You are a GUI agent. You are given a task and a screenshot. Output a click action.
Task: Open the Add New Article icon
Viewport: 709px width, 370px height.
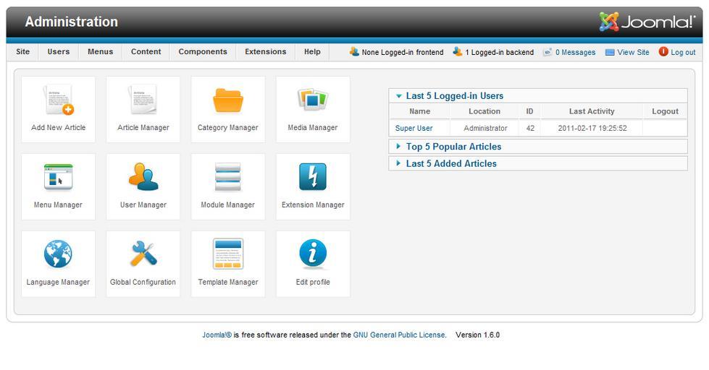click(59, 100)
